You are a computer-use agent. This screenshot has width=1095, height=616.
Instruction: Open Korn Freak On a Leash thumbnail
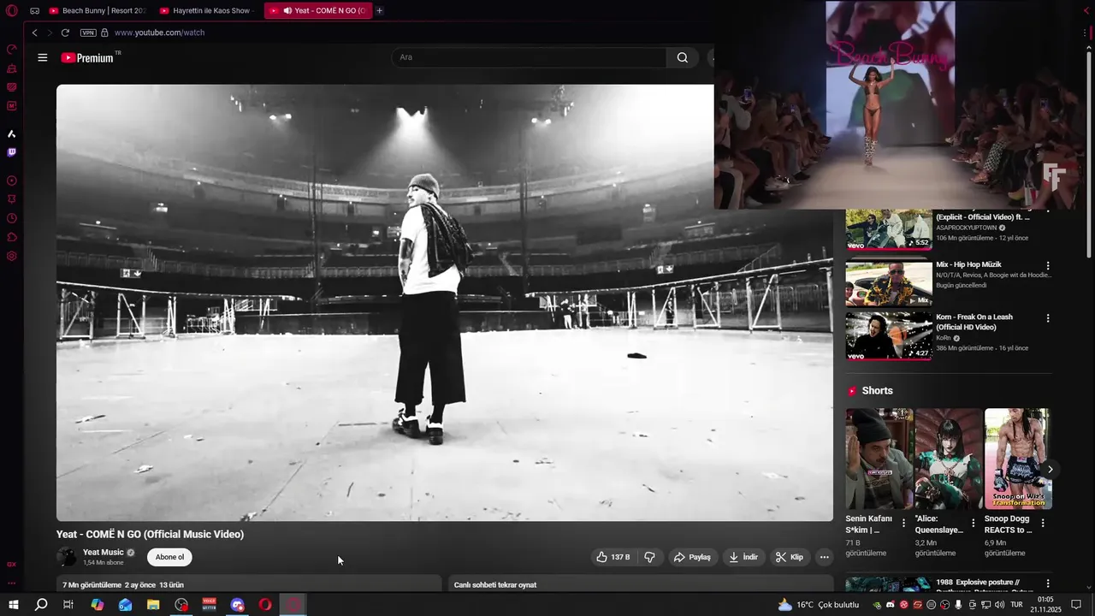[889, 336]
